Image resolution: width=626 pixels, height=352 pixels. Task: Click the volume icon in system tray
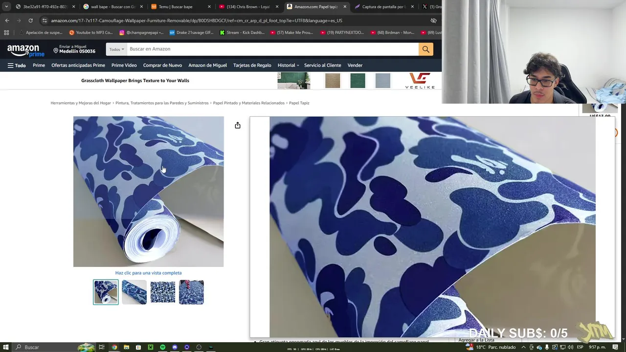(x=570, y=347)
